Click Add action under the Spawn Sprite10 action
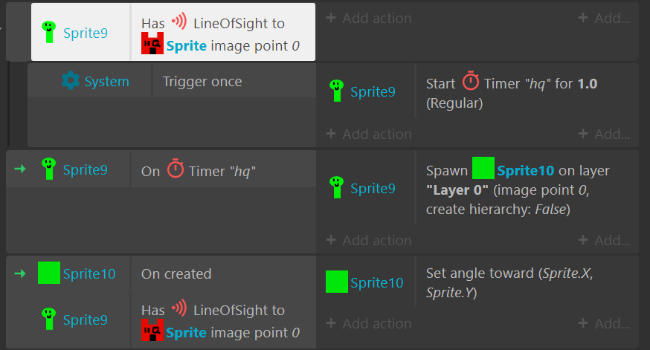650x350 pixels. pos(369,240)
